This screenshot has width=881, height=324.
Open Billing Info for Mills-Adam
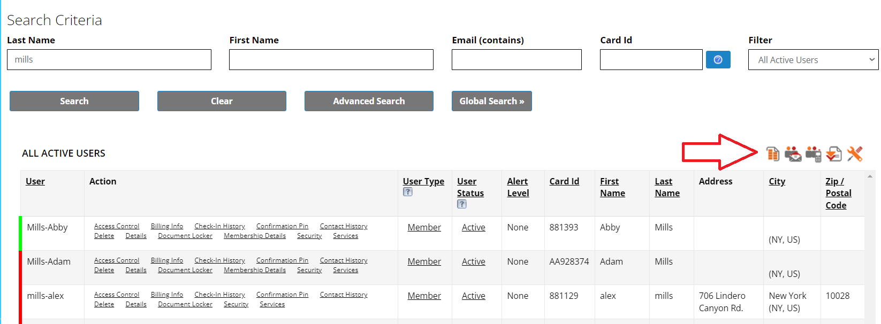coord(167,260)
